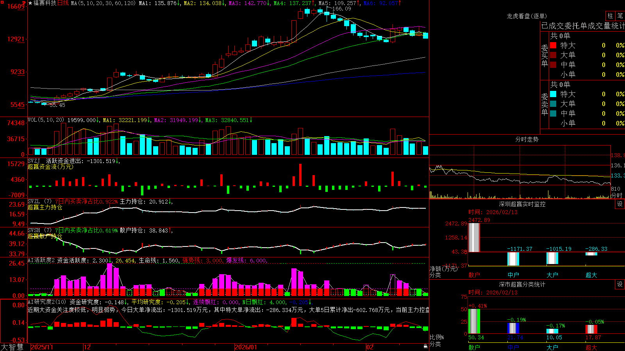Click the 已成交委托单成交量统计 header
This screenshot has height=351, width=625.
[x=583, y=26]
